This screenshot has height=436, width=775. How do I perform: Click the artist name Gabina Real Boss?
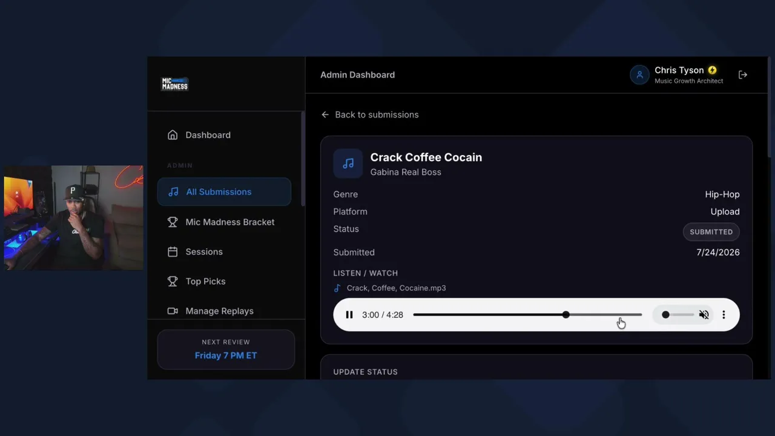[x=406, y=172]
